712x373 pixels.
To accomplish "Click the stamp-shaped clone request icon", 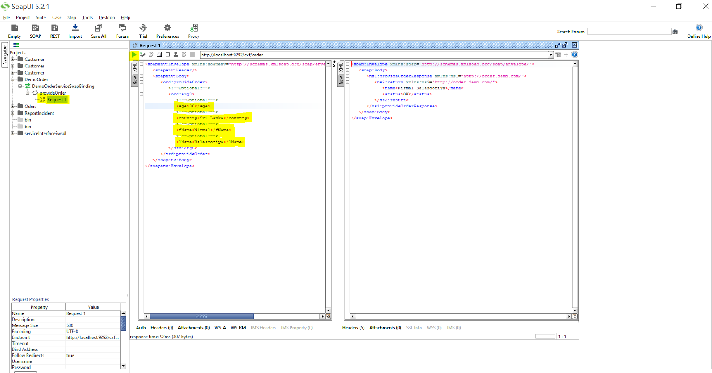I will point(176,55).
